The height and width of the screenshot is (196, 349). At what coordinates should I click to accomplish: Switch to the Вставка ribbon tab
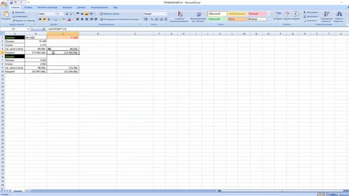(28, 7)
